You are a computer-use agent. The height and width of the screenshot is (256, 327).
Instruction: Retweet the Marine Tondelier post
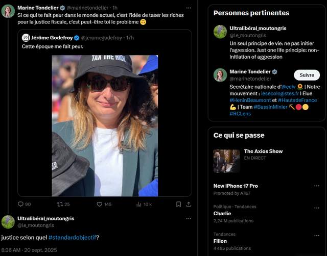click(x=60, y=204)
